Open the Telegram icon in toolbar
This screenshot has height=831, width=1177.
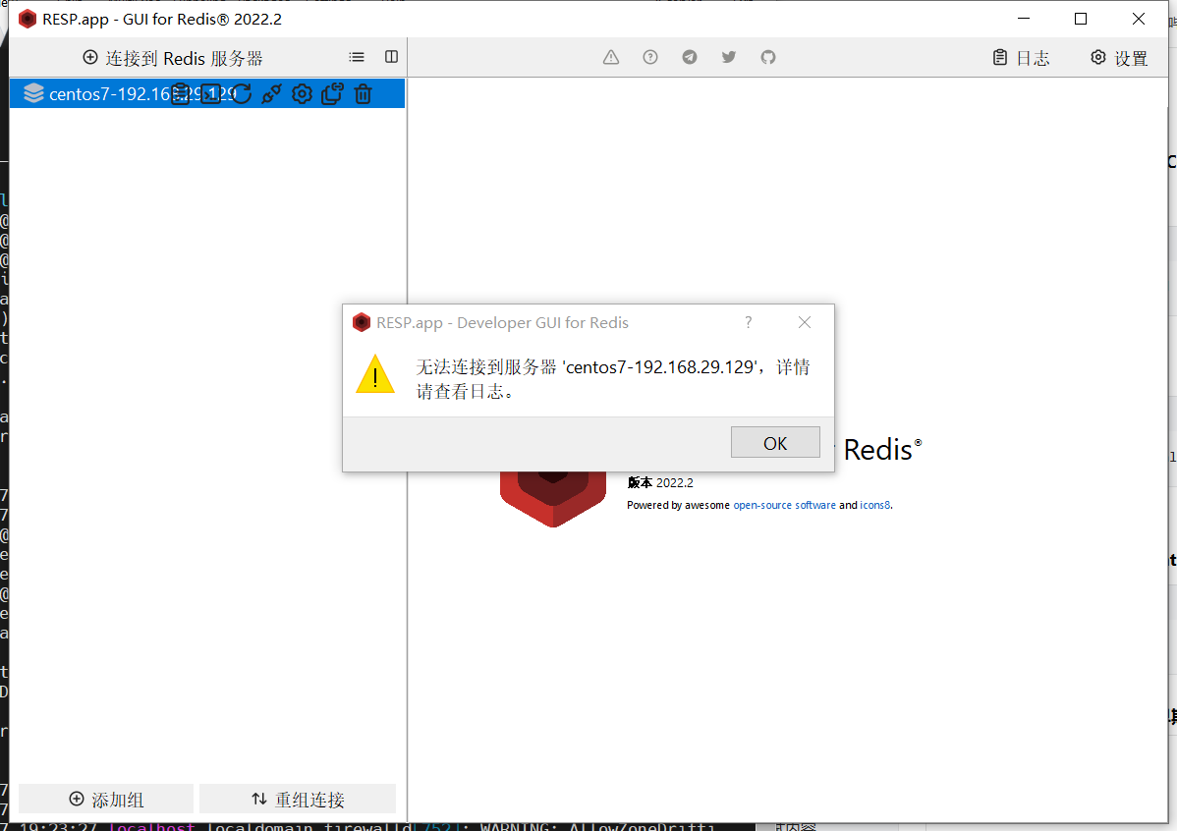pos(689,57)
